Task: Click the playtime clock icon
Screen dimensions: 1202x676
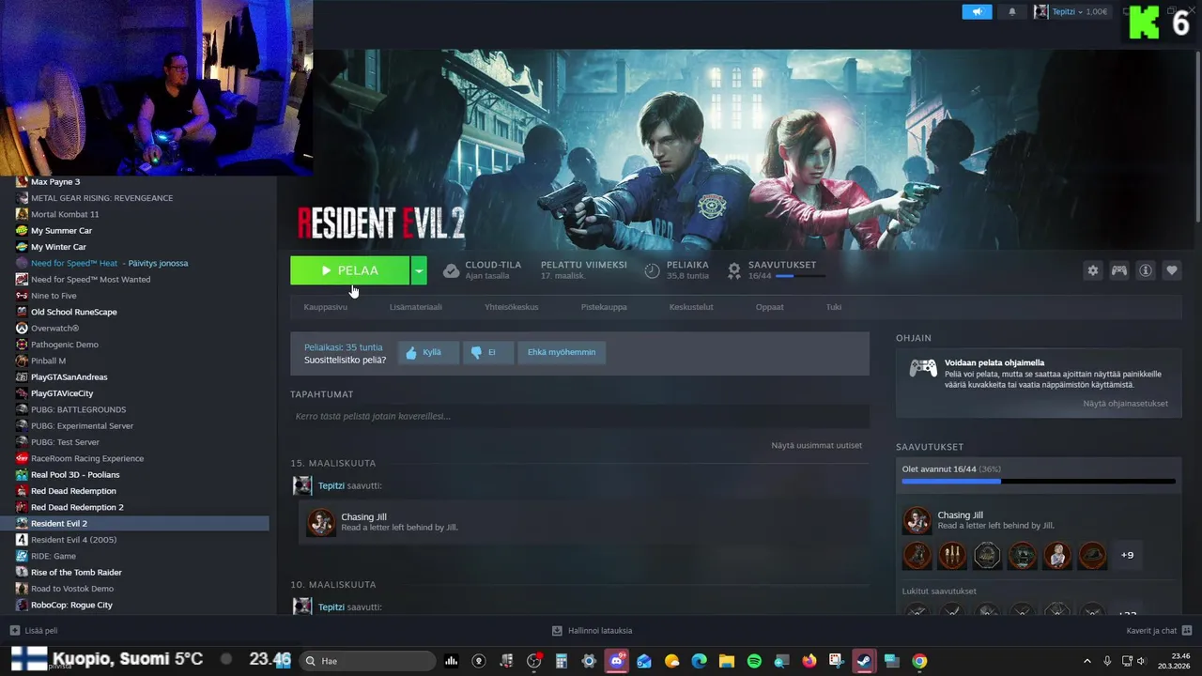Action: coord(653,270)
